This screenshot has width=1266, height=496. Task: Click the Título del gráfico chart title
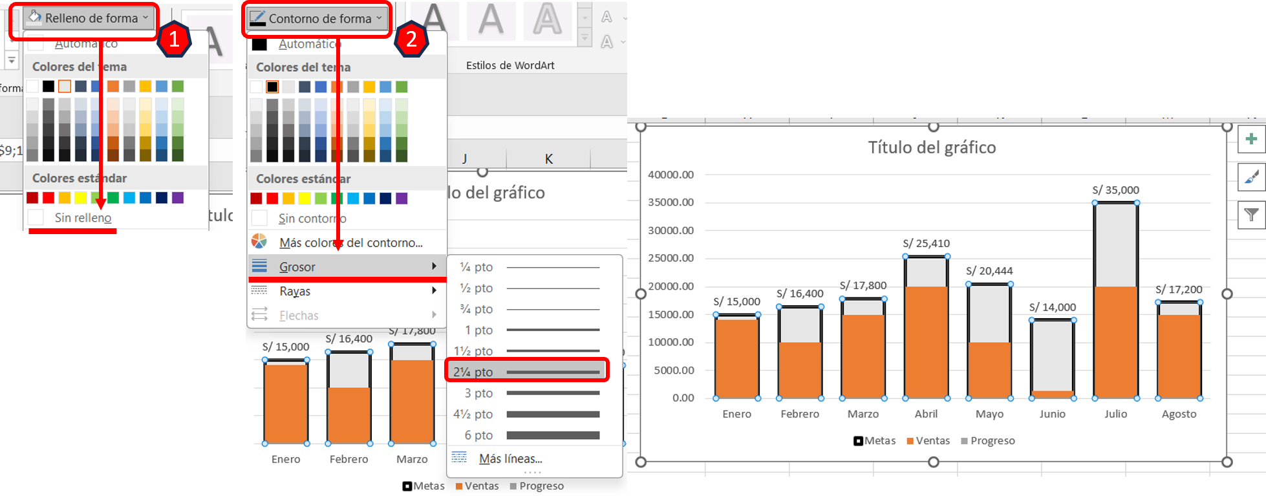932,147
